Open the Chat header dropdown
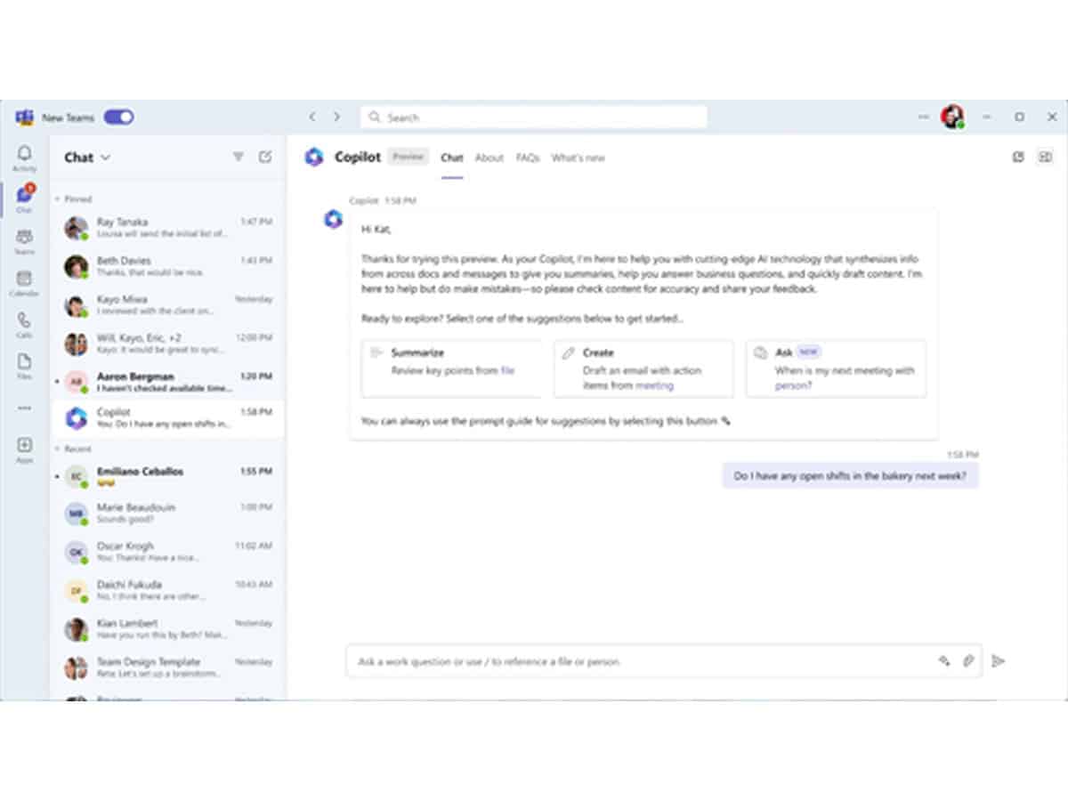Image resolution: width=1068 pixels, height=801 pixels. click(x=87, y=158)
